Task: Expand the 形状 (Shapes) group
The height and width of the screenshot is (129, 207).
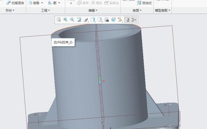Action: 10,10
